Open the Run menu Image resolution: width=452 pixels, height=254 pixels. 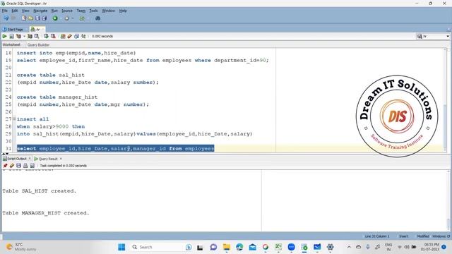tap(54, 11)
